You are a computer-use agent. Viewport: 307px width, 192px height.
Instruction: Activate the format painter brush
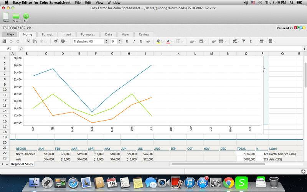pos(56,41)
